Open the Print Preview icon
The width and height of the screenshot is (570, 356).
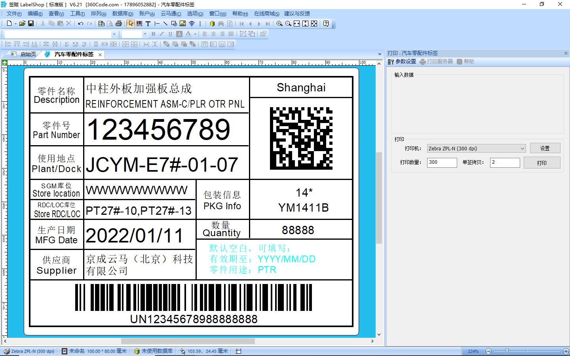pos(110,24)
